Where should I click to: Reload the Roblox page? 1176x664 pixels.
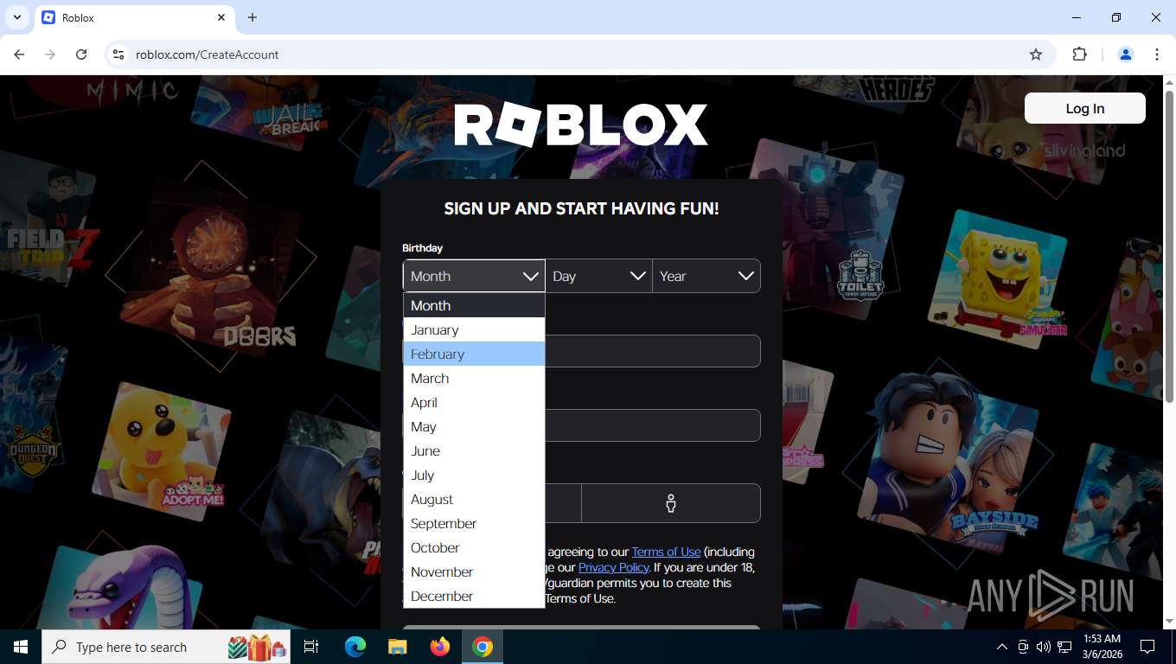pyautogui.click(x=81, y=54)
